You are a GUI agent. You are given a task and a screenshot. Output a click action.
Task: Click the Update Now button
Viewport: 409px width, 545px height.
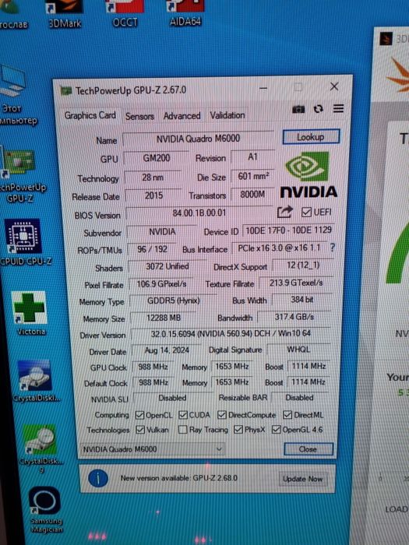tap(302, 479)
